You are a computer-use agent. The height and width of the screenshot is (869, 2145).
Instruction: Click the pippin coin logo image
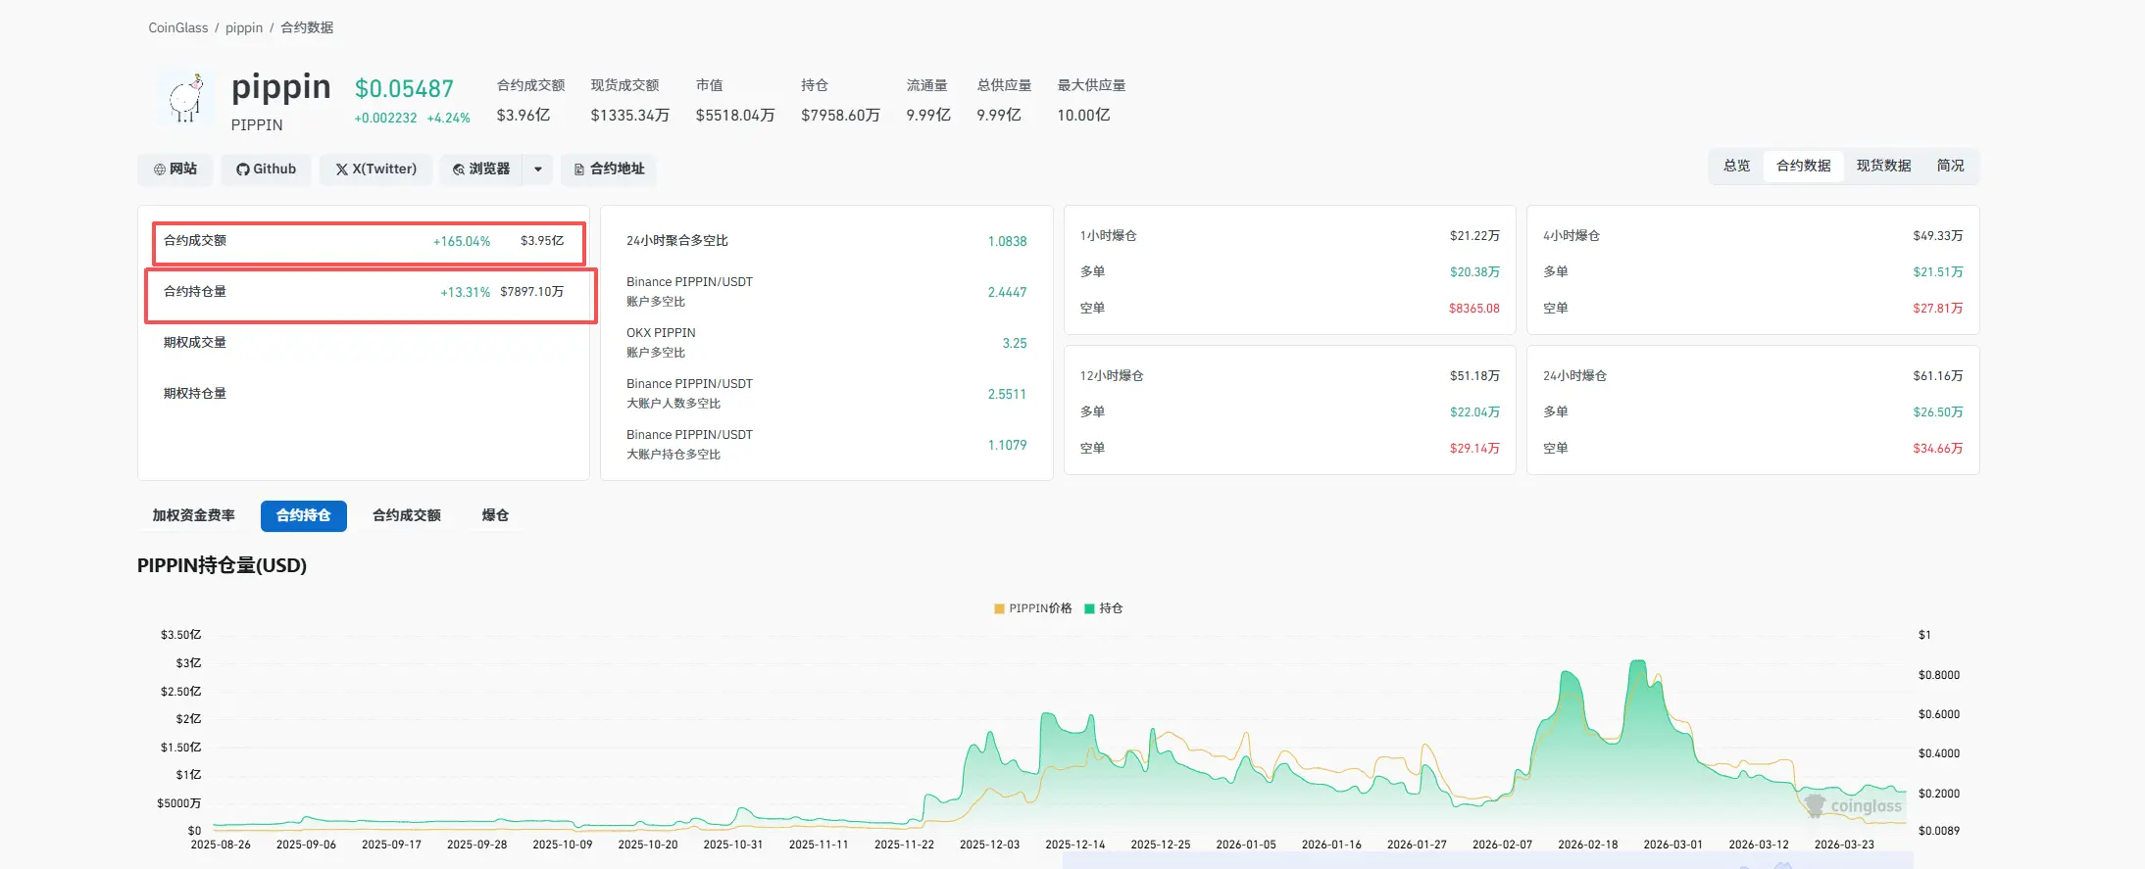pos(185,99)
